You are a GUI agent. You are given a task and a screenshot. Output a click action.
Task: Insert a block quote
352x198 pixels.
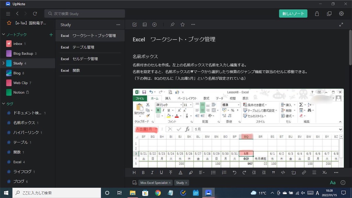(x=273, y=173)
